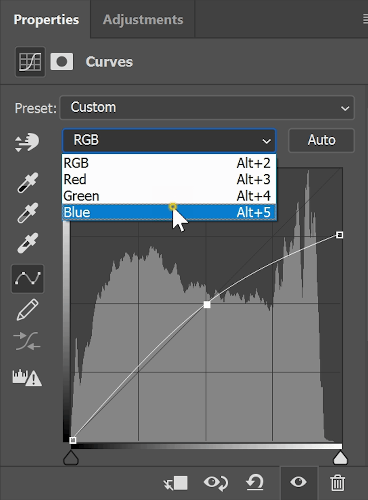
Task: Switch to the Adjustments tab
Action: click(143, 20)
